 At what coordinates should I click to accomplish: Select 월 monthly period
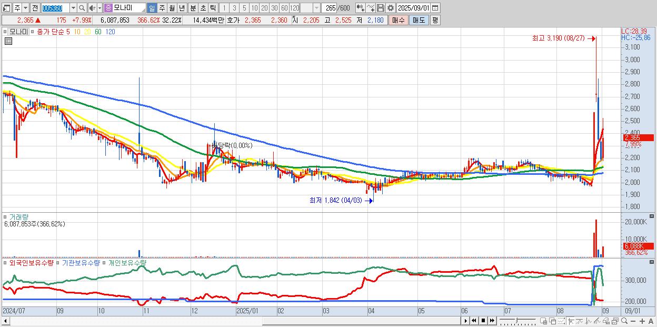[172, 8]
